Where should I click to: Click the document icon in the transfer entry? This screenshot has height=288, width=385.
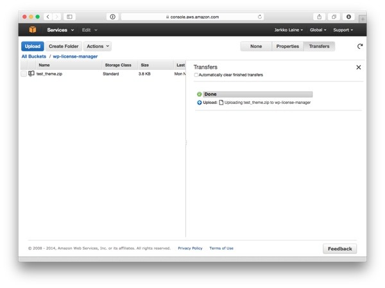[x=221, y=103]
